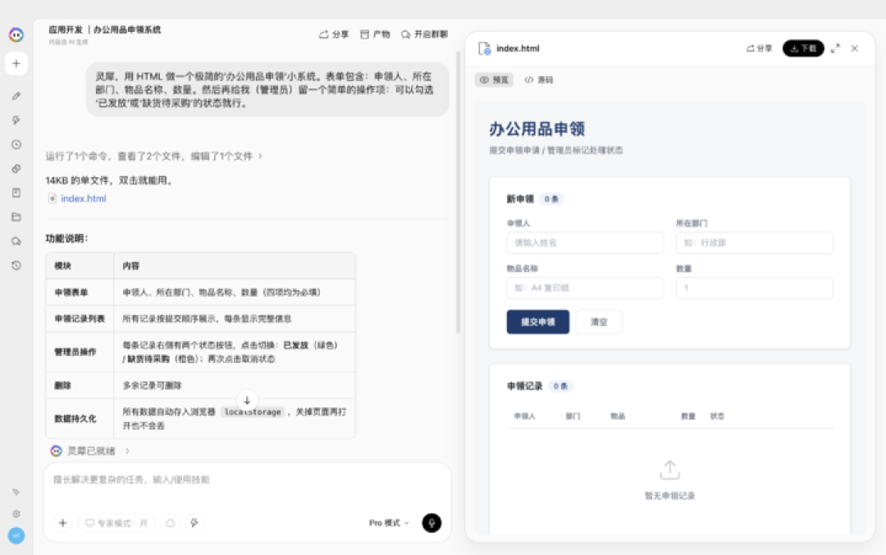Click the 申领人 name input field
Viewport: 886px width, 555px height.
tap(585, 243)
